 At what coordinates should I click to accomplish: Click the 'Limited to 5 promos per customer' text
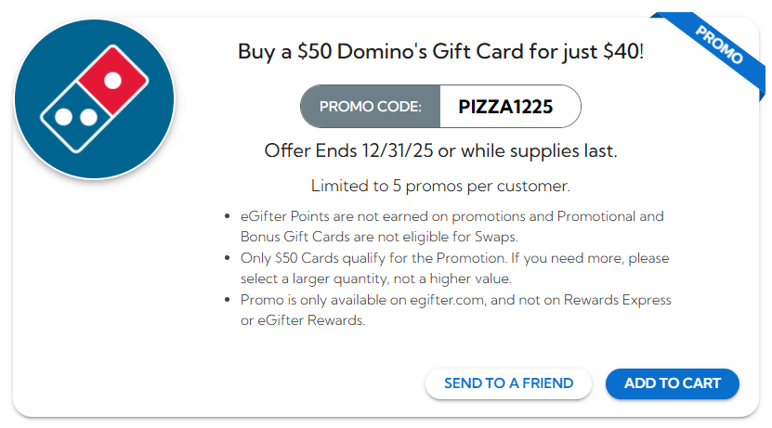point(440,186)
